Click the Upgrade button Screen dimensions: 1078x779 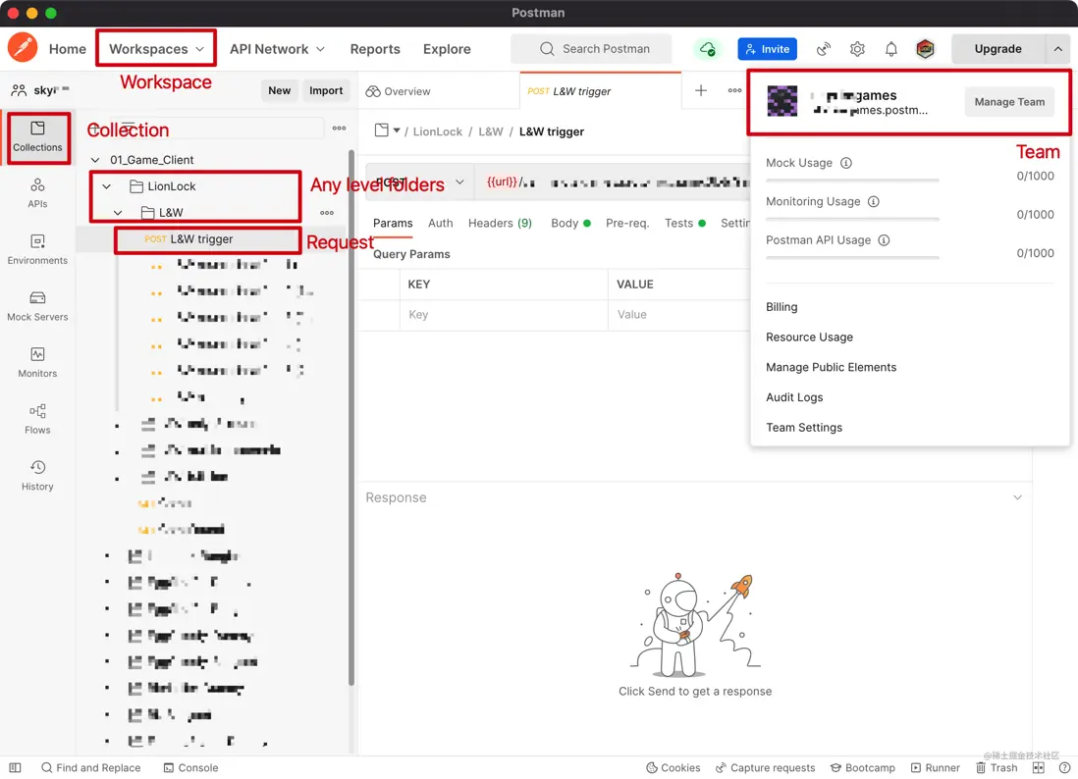[997, 49]
